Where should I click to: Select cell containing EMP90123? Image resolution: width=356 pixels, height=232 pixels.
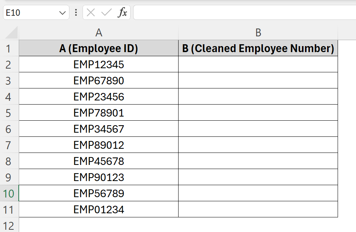(x=99, y=177)
